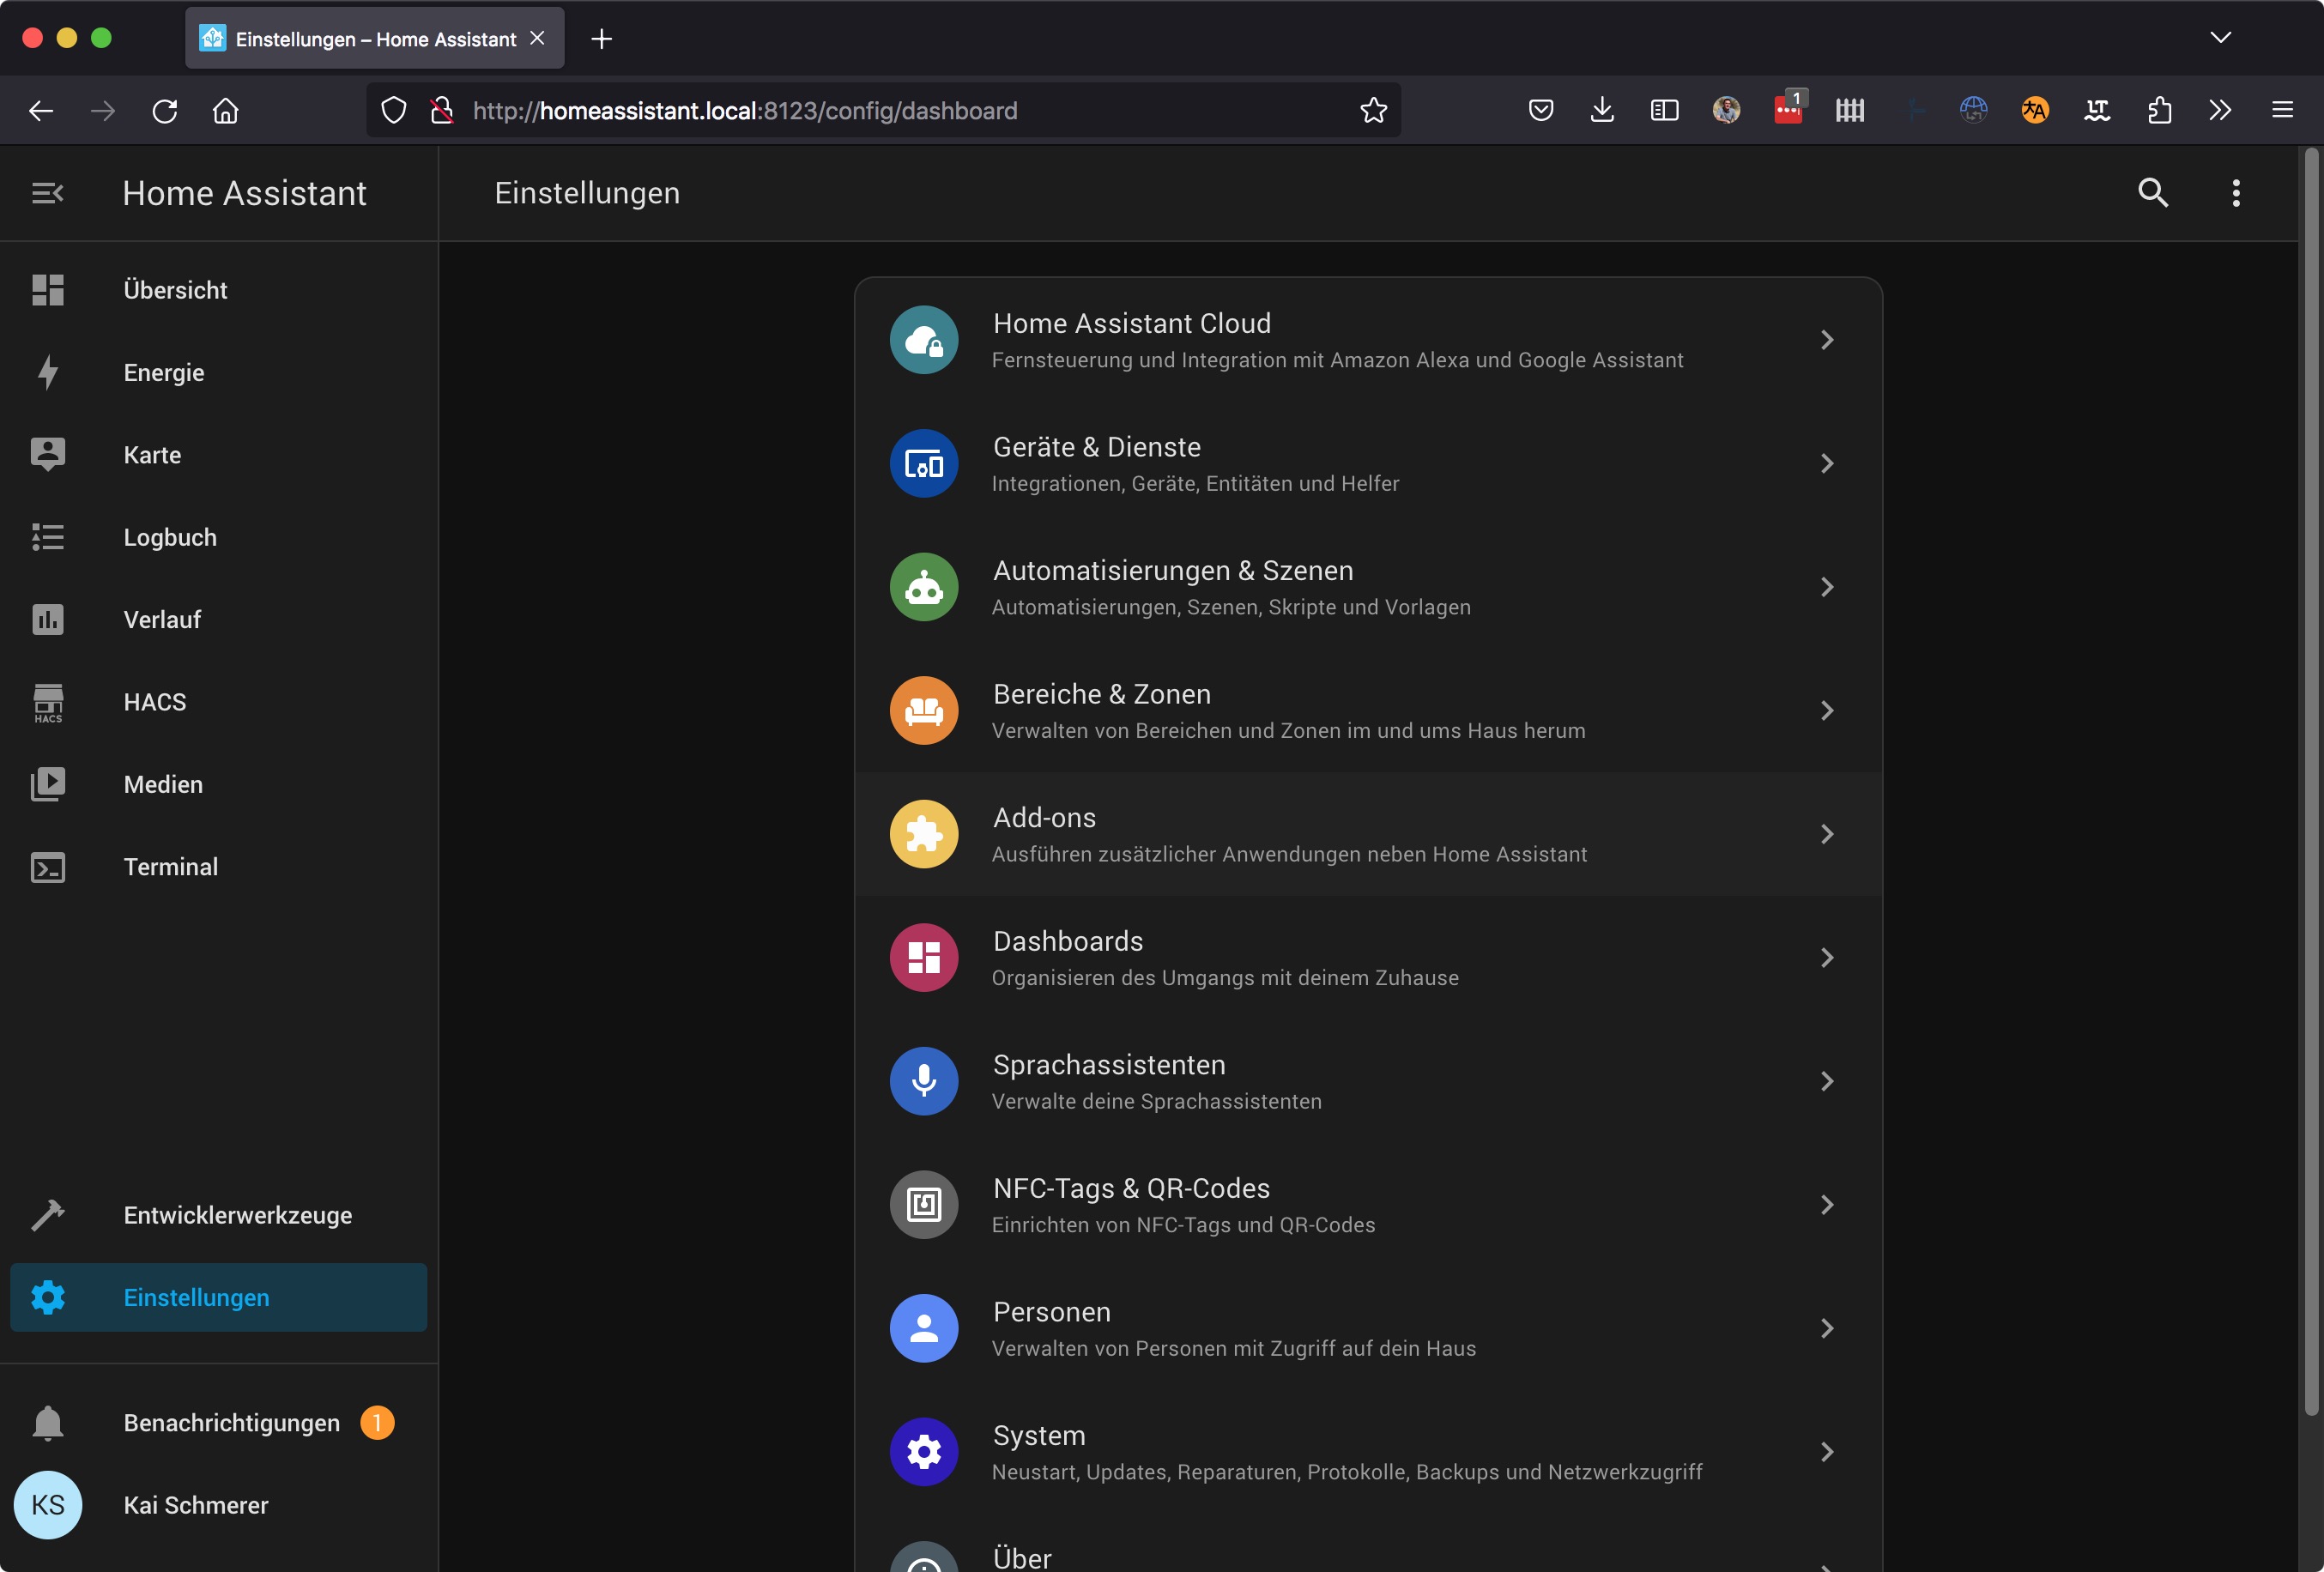Click the Energie lightning bolt icon
The image size is (2324, 1572).
47,372
